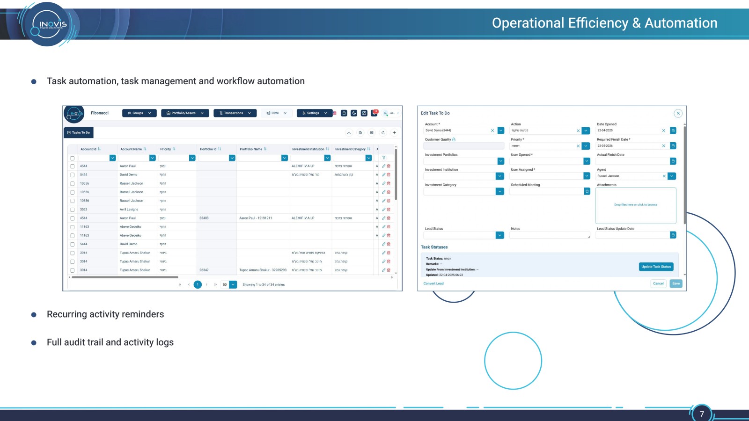Add a new task with plus icon
This screenshot has width=749, height=421.
coord(394,132)
